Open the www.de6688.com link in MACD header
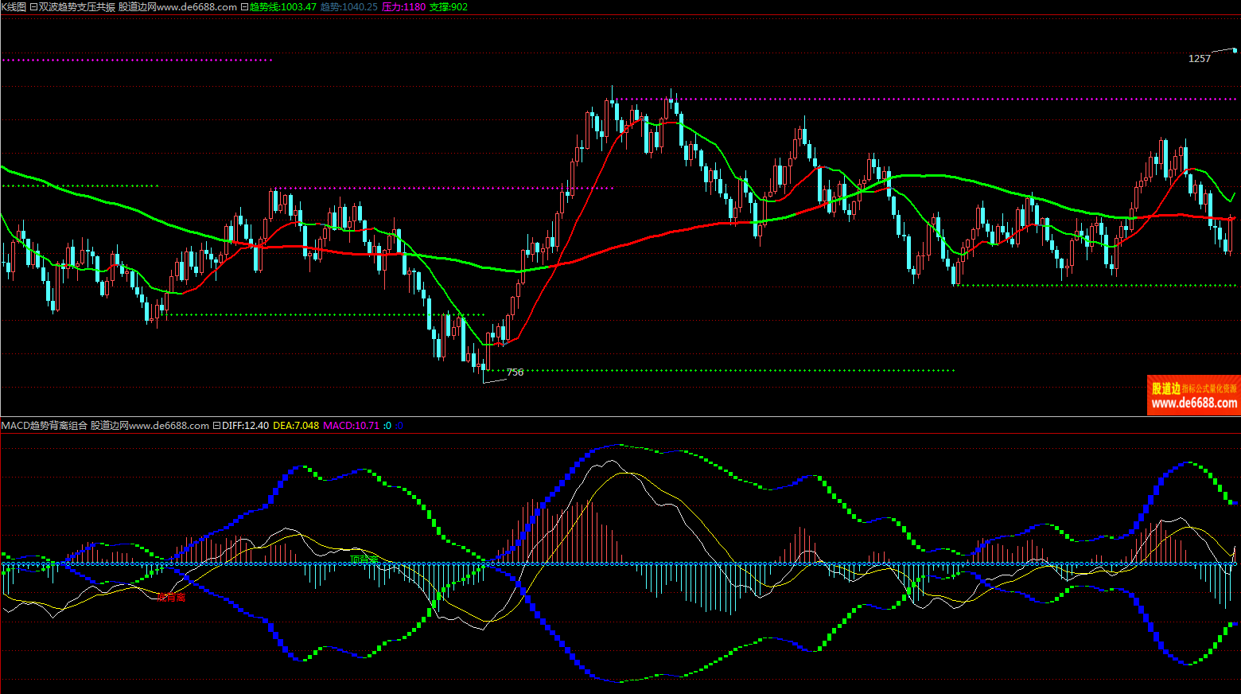The width and height of the screenshot is (1241, 694). [x=169, y=426]
